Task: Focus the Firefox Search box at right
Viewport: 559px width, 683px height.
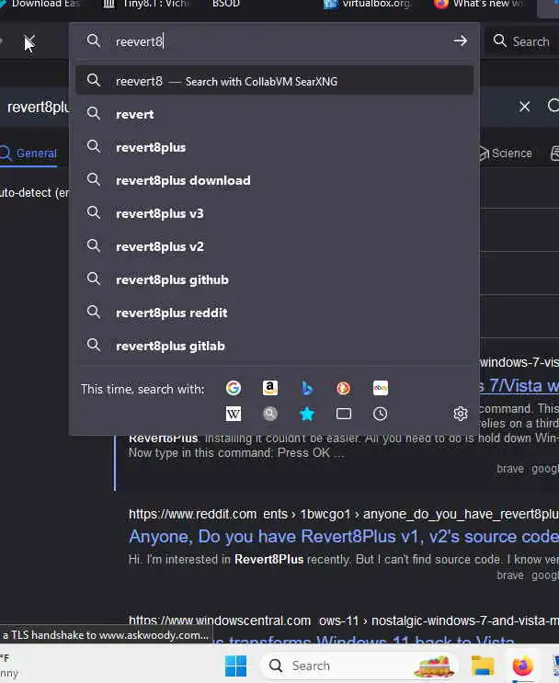Action: (x=522, y=41)
